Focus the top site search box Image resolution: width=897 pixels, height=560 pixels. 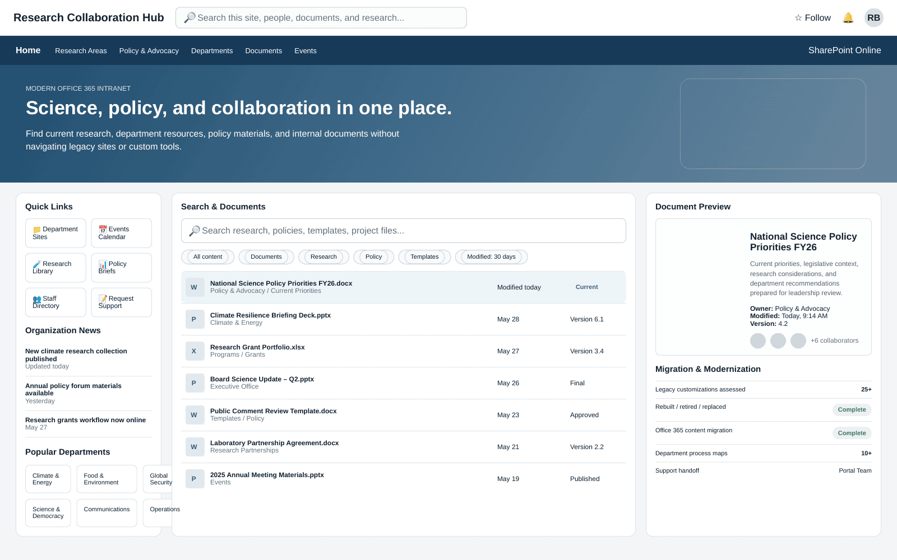click(x=321, y=18)
